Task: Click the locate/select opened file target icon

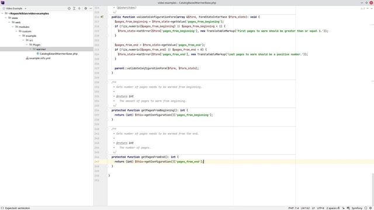Action: [x=69, y=8]
